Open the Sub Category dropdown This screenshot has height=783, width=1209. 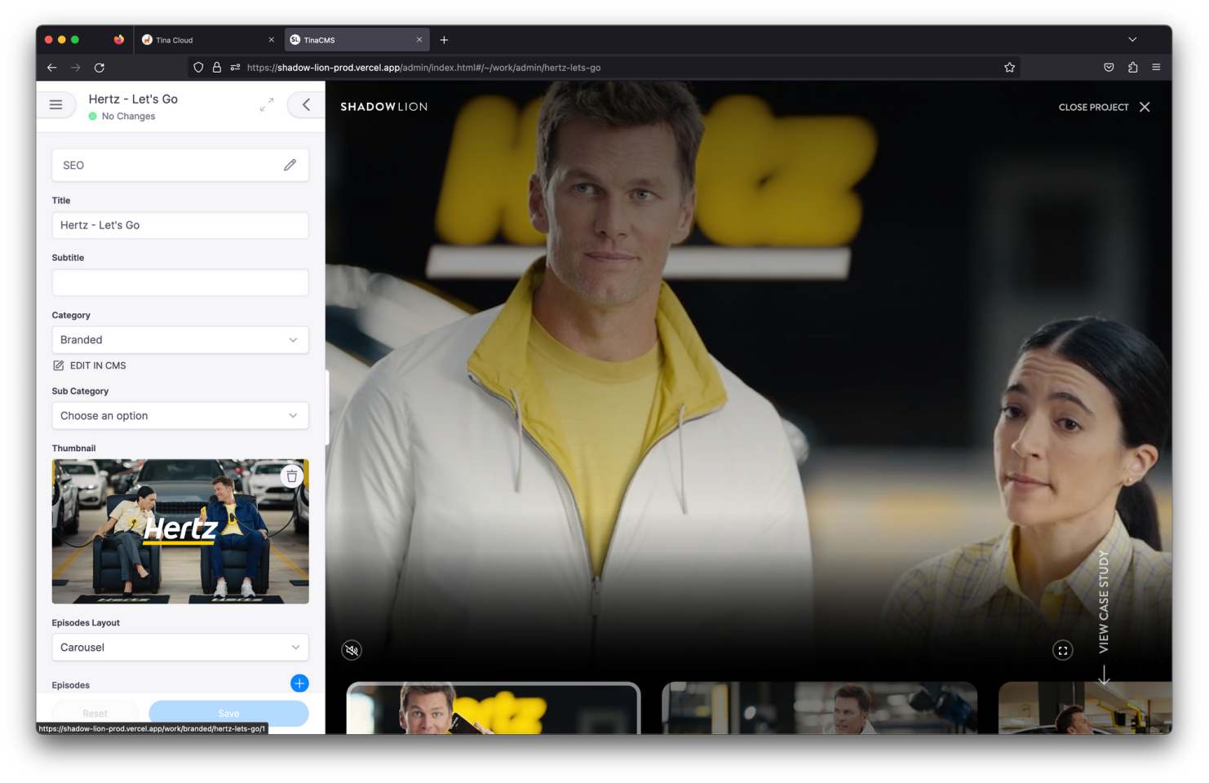[x=180, y=416]
